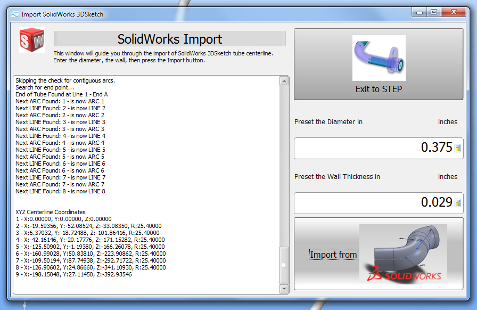Select coordinate row 9 in the log
This screenshot has height=310, width=477.
[73, 274]
